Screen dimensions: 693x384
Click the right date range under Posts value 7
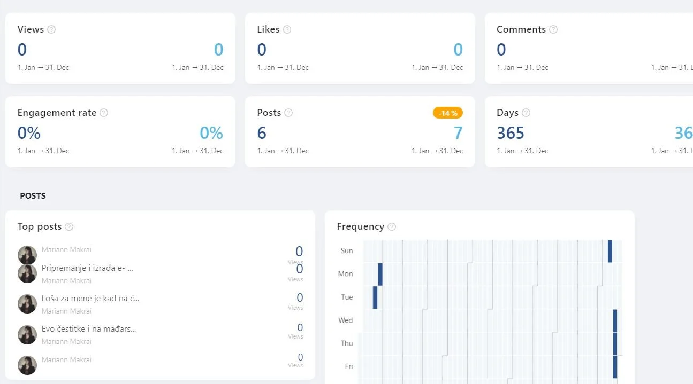pos(437,151)
